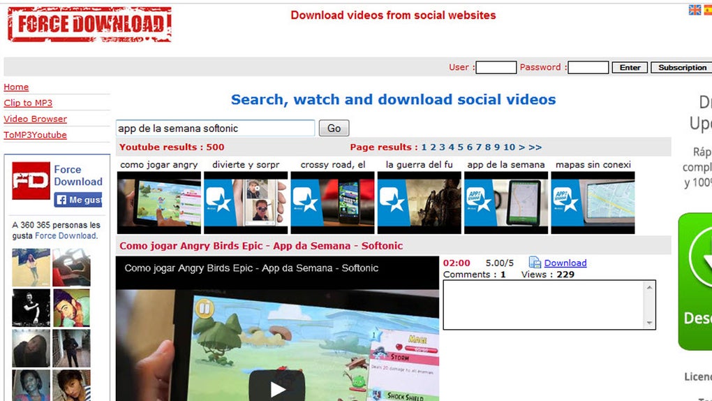The image size is (712, 401).
Task: Open the ToMP3Youtube link
Action: tap(36, 135)
